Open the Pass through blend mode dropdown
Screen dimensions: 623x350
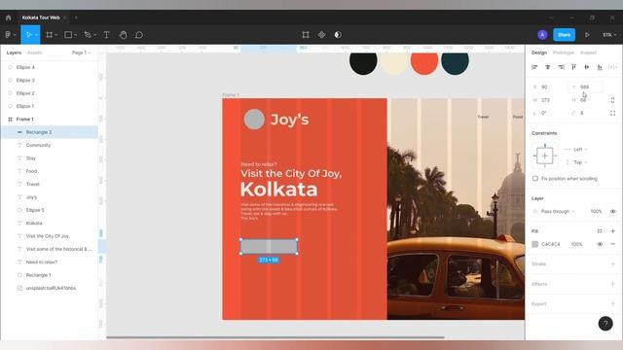coord(558,212)
